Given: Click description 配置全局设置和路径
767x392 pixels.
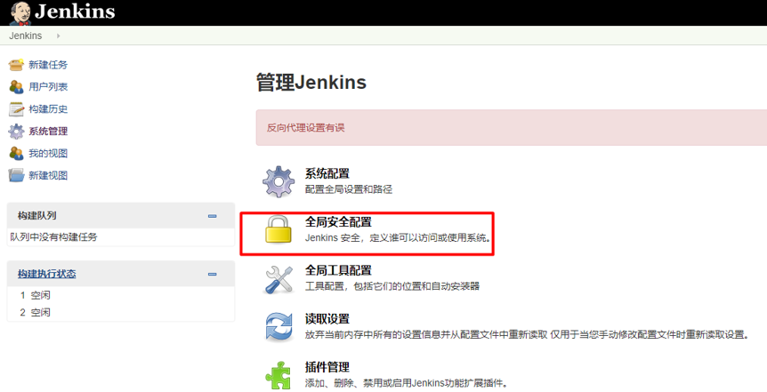Looking at the screenshot, I should pyautogui.click(x=349, y=189).
